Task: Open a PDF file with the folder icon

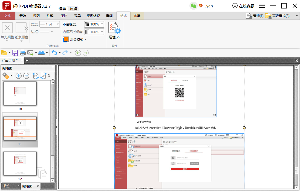Action: [5, 53]
